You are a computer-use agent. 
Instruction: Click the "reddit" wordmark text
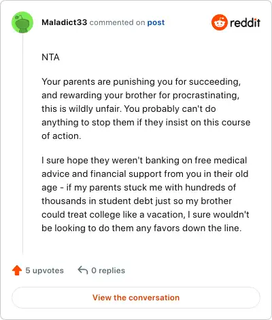[245, 22]
